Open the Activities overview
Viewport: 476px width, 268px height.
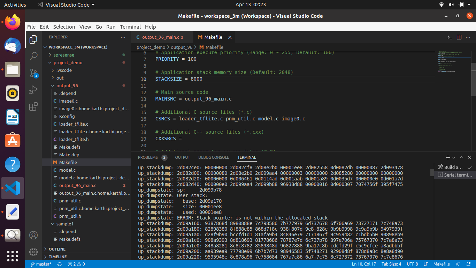[x=15, y=5]
